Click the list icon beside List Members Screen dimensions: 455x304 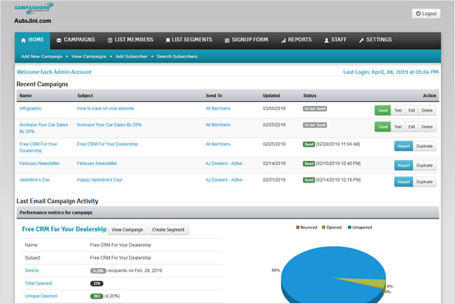coord(110,40)
